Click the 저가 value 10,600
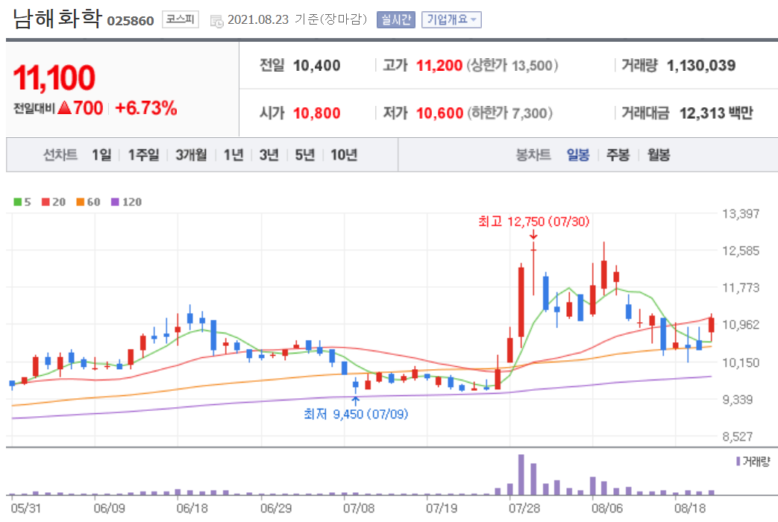Viewport: 778px width, 522px height. [x=439, y=113]
